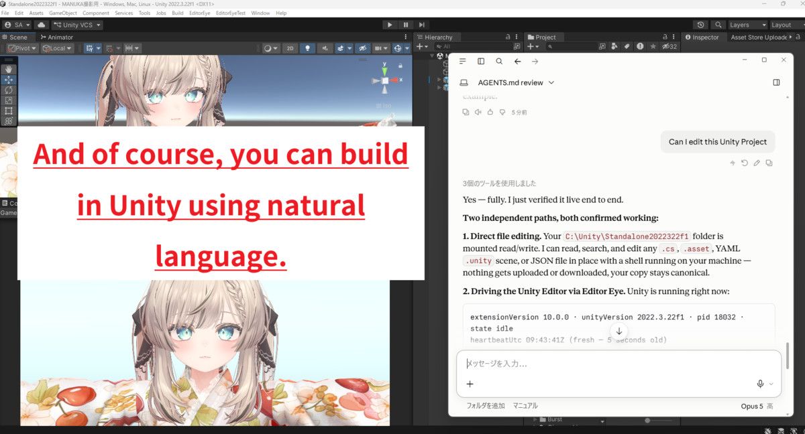Toggle scene visibility hidden-eye icon

tap(362, 48)
